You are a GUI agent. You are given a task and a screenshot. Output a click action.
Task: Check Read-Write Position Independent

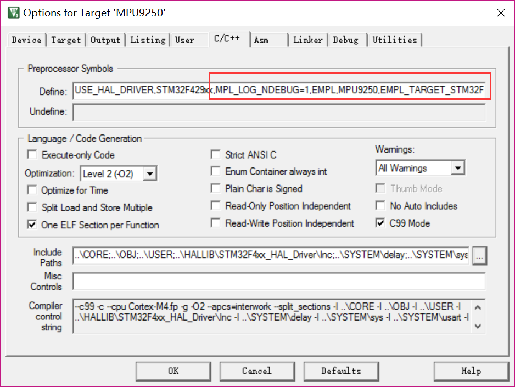tap(216, 223)
